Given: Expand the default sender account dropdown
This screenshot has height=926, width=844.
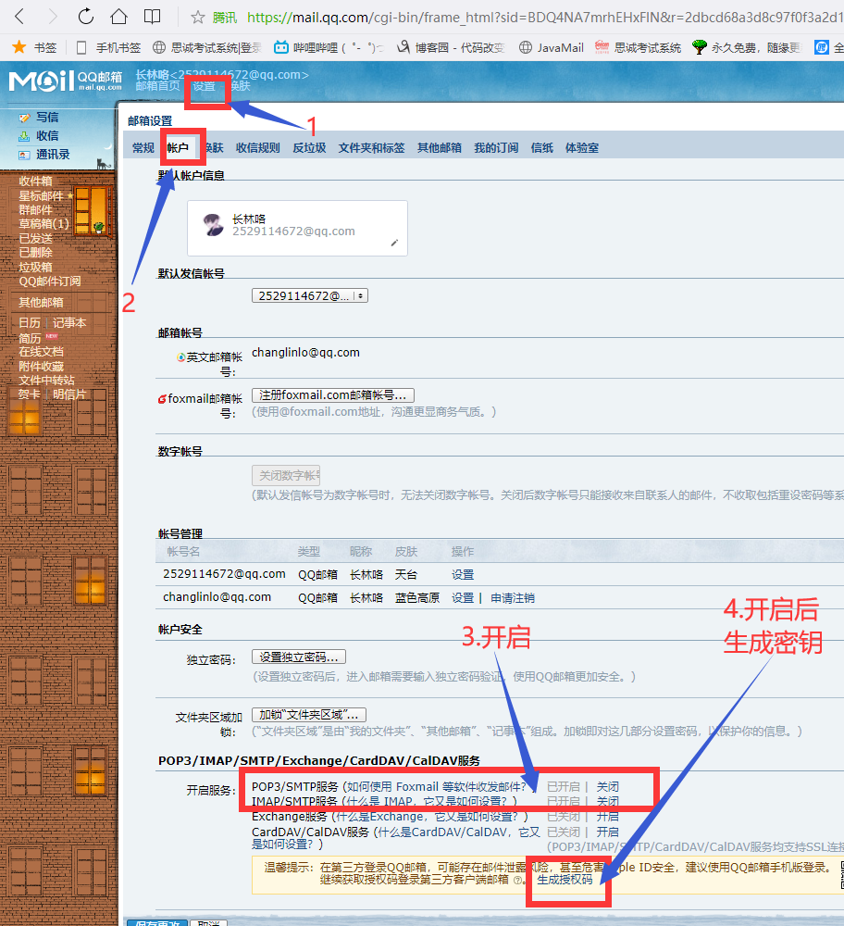Looking at the screenshot, I should [310, 295].
